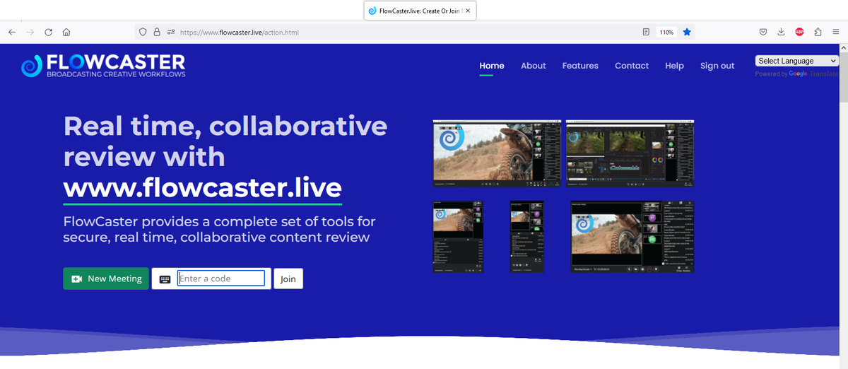Click the www.flowcaster.live heading link
Image resolution: width=848 pixels, height=369 pixels.
203,187
